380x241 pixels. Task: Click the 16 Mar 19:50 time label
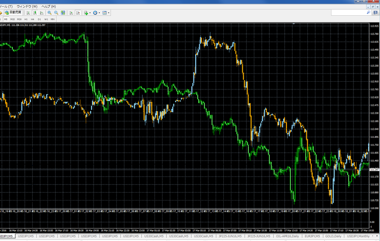[93, 231]
